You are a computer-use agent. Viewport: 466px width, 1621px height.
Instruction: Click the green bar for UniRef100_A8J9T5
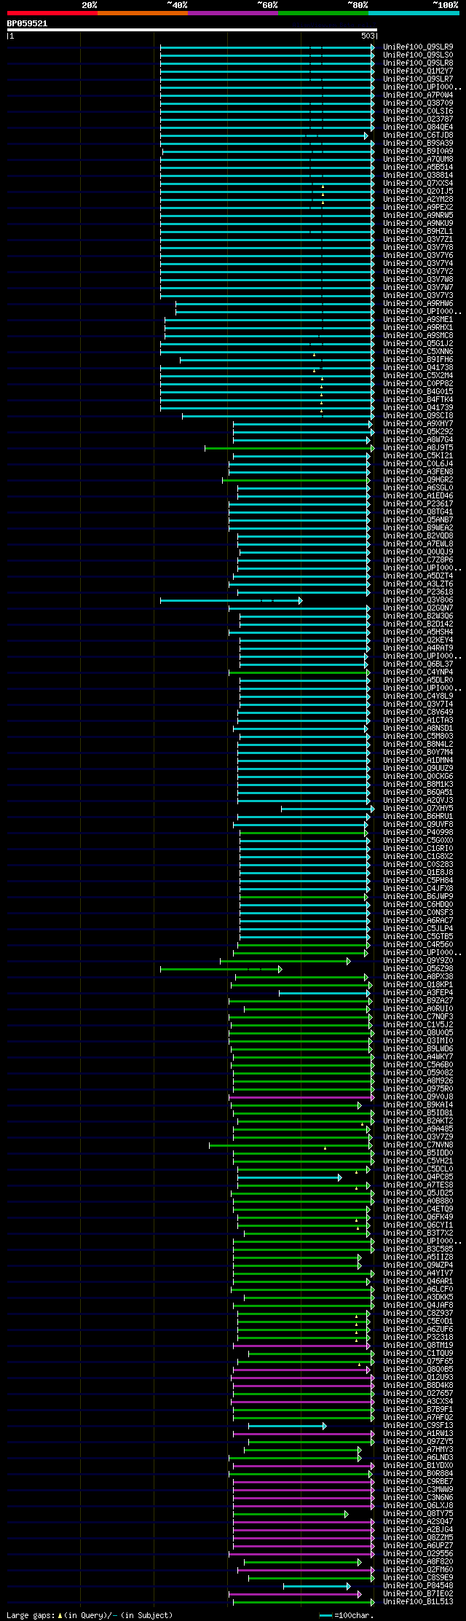[289, 448]
